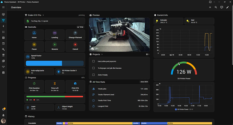Viewport: 233px width, 125px height.
Task: Open the user profile avatar
Action: click(3, 121)
